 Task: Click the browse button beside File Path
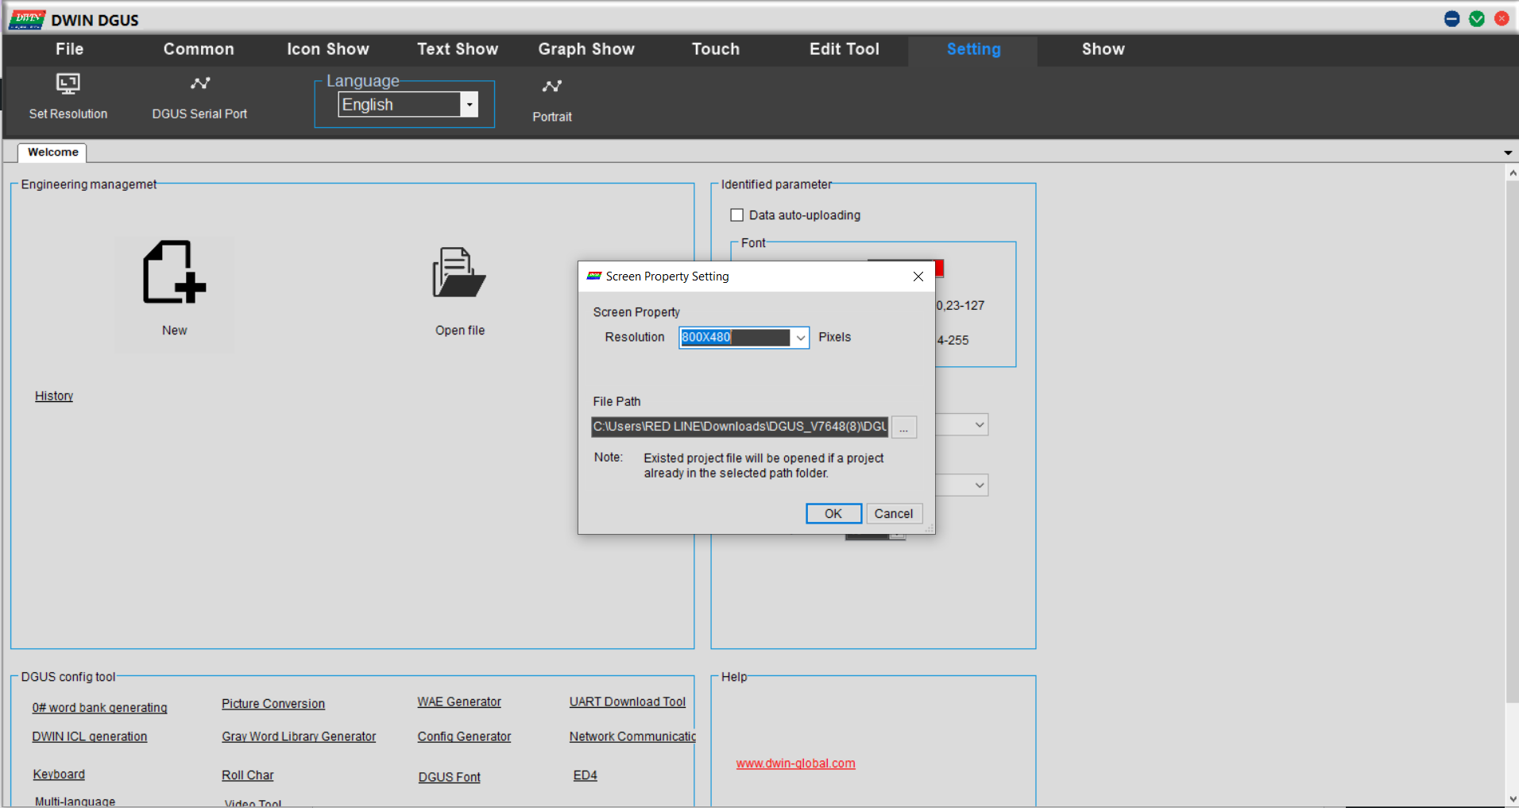903,427
